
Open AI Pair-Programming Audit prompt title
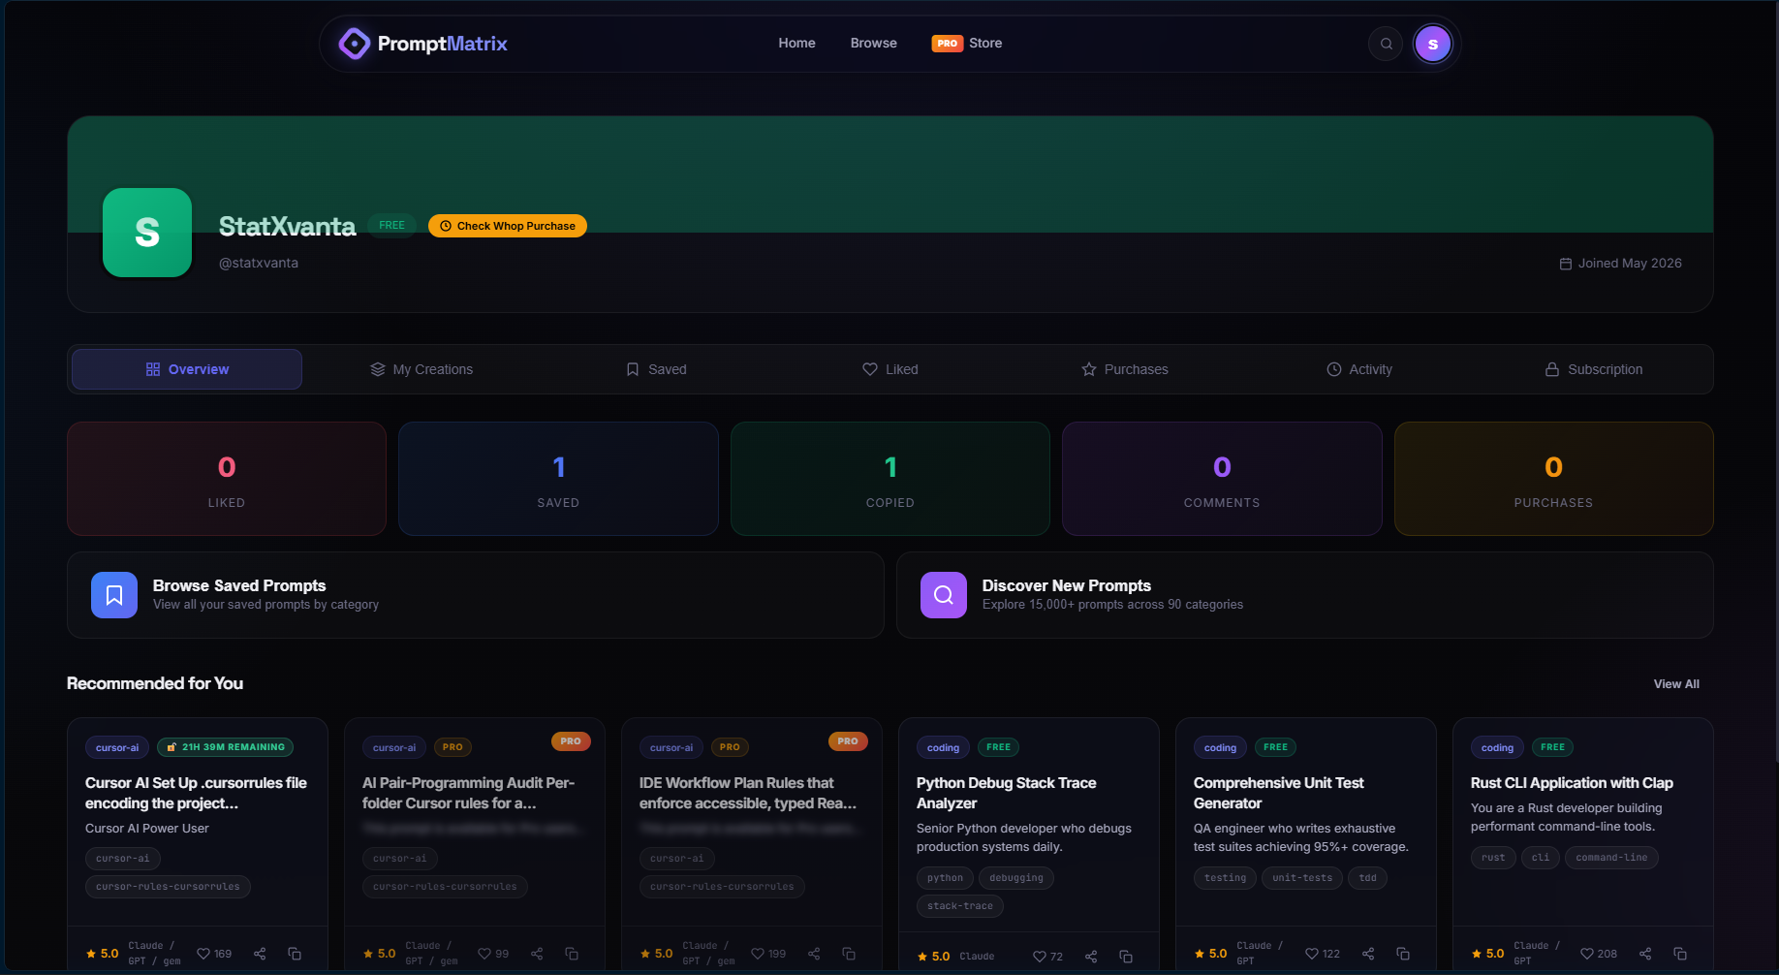[468, 793]
